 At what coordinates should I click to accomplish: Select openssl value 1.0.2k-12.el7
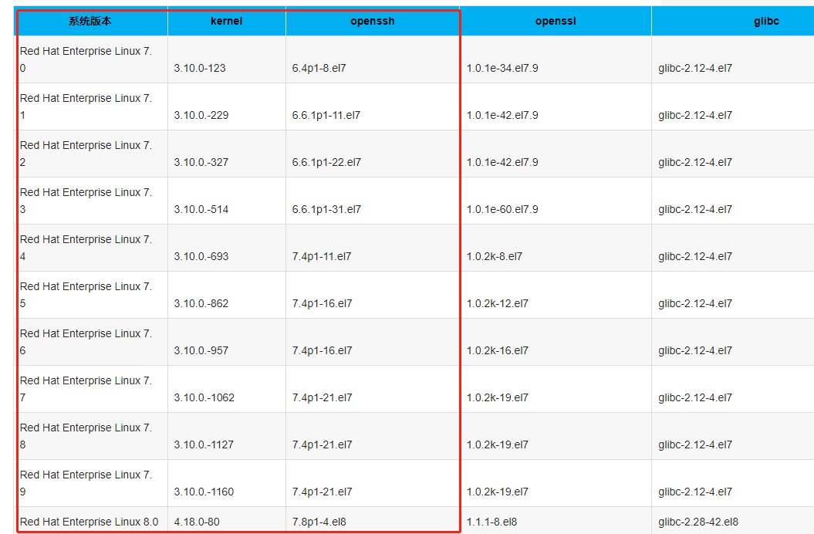click(x=498, y=303)
